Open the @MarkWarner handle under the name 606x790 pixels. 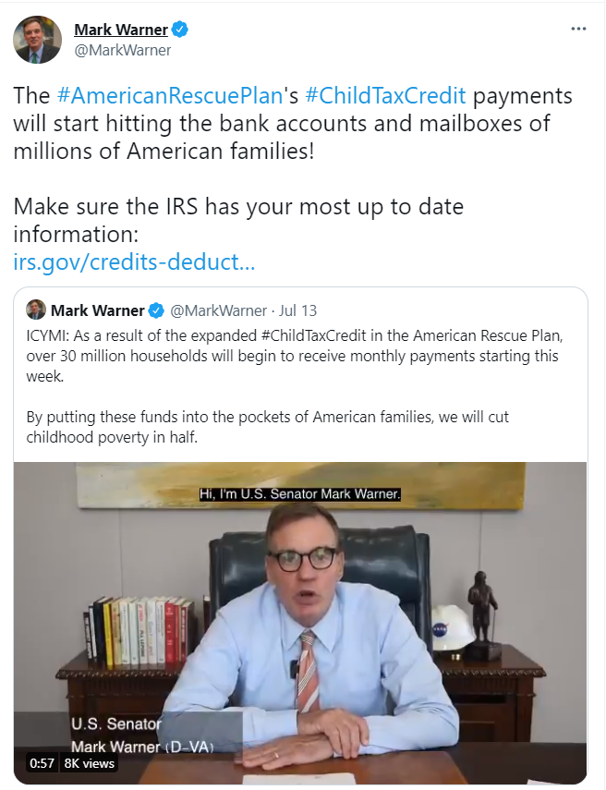pyautogui.click(x=123, y=51)
